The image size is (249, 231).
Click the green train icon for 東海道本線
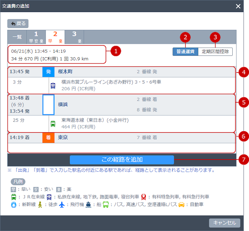(53, 124)
